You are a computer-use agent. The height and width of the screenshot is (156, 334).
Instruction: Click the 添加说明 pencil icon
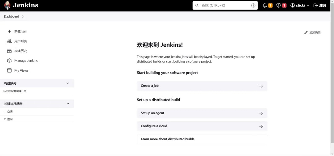[x=306, y=32]
